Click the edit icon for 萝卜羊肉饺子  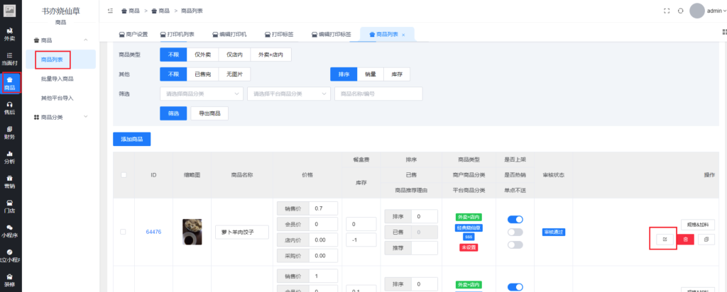665,240
